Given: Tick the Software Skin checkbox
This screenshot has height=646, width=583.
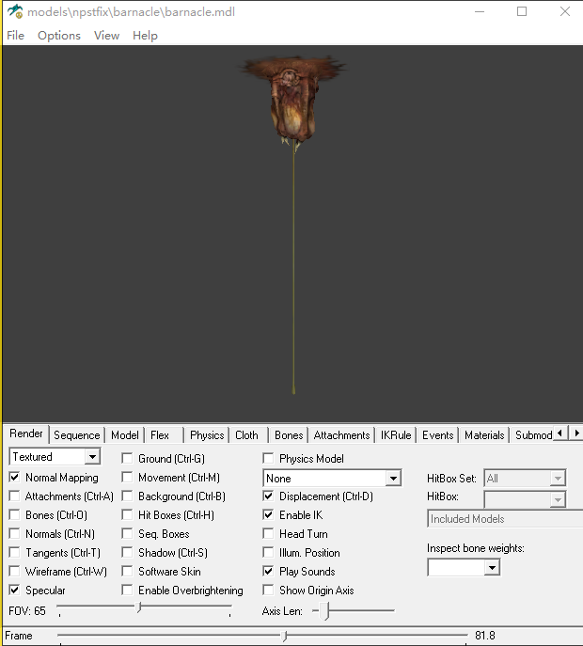Looking at the screenshot, I should pyautogui.click(x=127, y=571).
